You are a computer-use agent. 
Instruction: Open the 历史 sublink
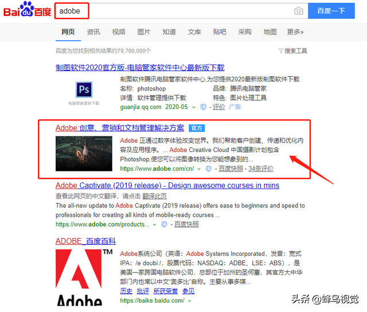coord(126,291)
